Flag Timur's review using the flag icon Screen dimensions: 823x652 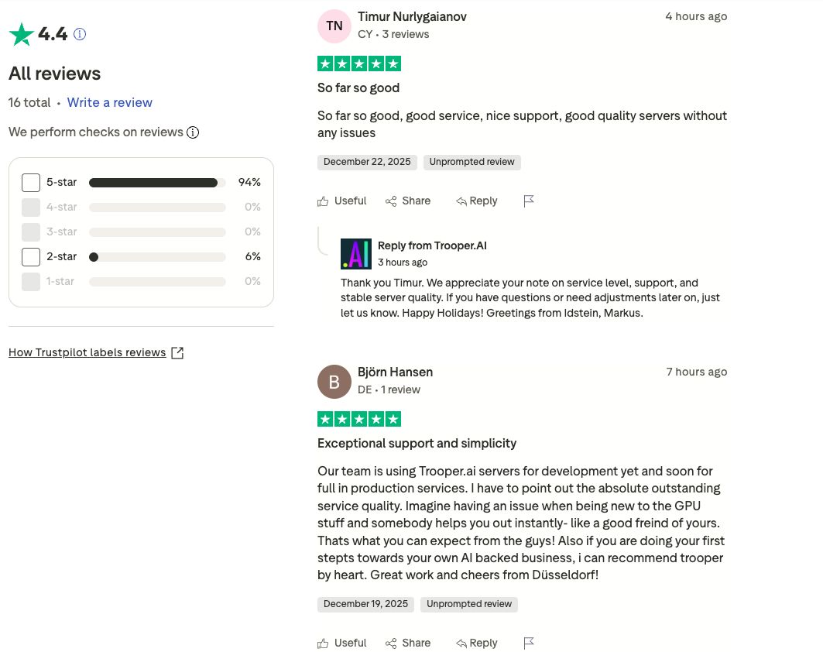tap(529, 201)
